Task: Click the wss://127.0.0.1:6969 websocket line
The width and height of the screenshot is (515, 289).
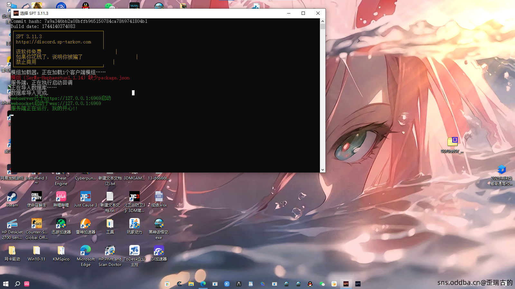Action: tap(56, 103)
